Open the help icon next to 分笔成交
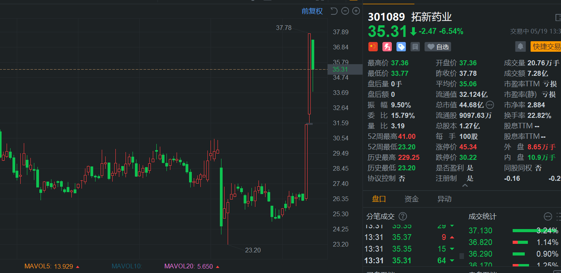Image resolution: width=561 pixels, height=273 pixels. pyautogui.click(x=403, y=217)
